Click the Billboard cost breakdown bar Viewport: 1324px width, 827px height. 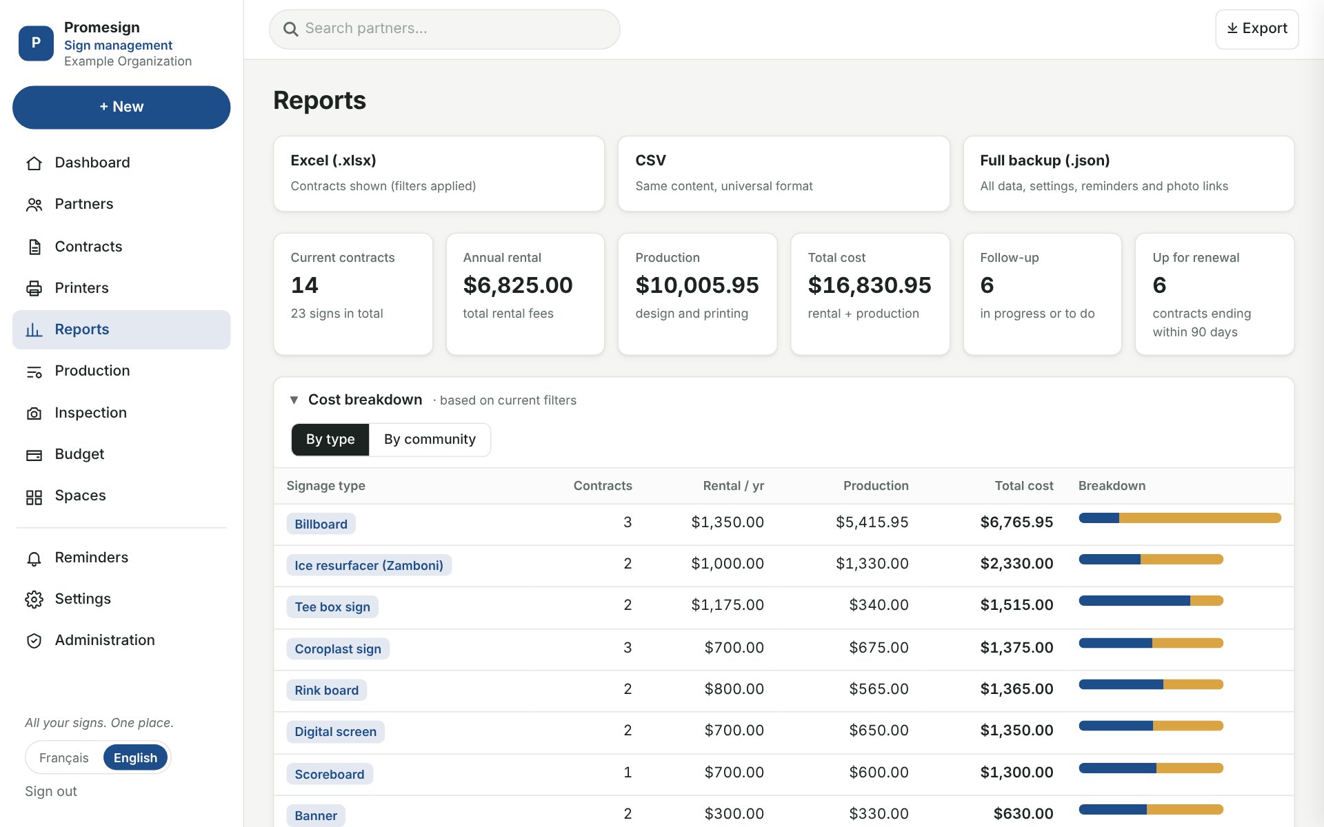(x=1180, y=518)
